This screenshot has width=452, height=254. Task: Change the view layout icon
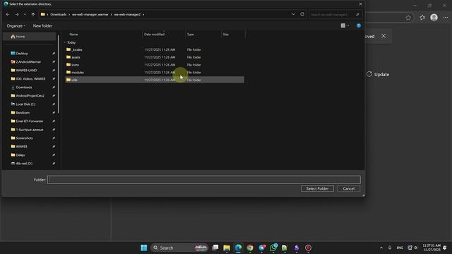[x=343, y=25]
